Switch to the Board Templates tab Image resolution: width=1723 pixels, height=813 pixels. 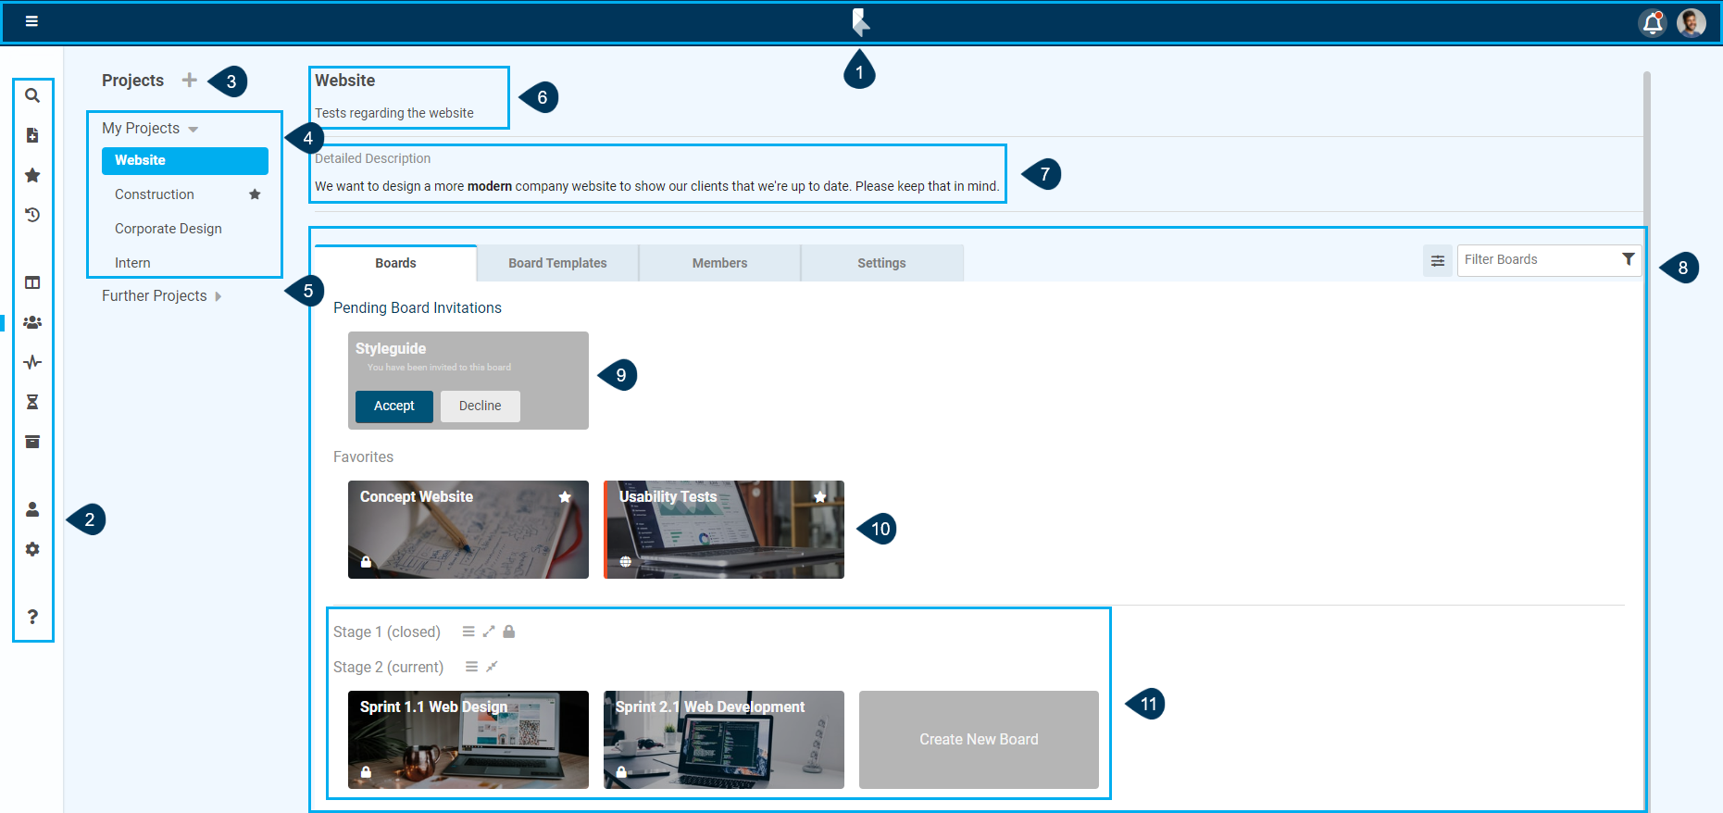point(557,263)
